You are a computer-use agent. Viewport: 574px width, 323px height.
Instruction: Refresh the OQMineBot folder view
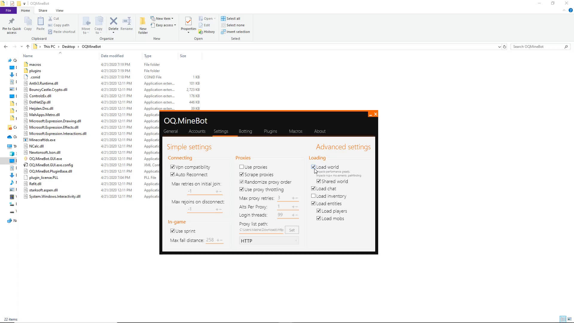tap(505, 47)
